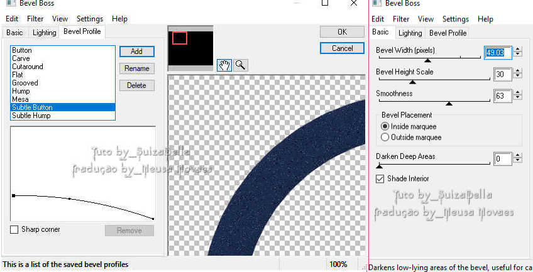Select the Flat bevel profile

[x=63, y=75]
